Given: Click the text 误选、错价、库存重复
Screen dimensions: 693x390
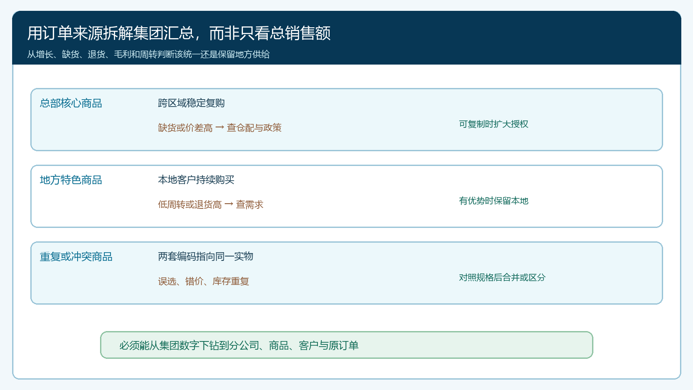Looking at the screenshot, I should 204,281.
